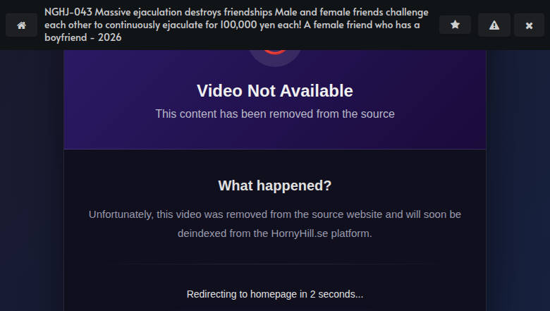Add video to favorites with star icon
550x311 pixels.
pos(455,25)
